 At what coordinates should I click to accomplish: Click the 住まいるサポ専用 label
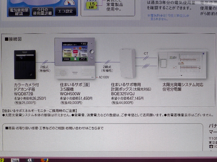pyautogui.click(x=126, y=85)
